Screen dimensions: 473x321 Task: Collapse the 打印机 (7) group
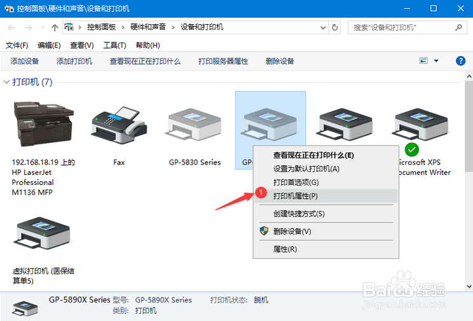coord(6,82)
